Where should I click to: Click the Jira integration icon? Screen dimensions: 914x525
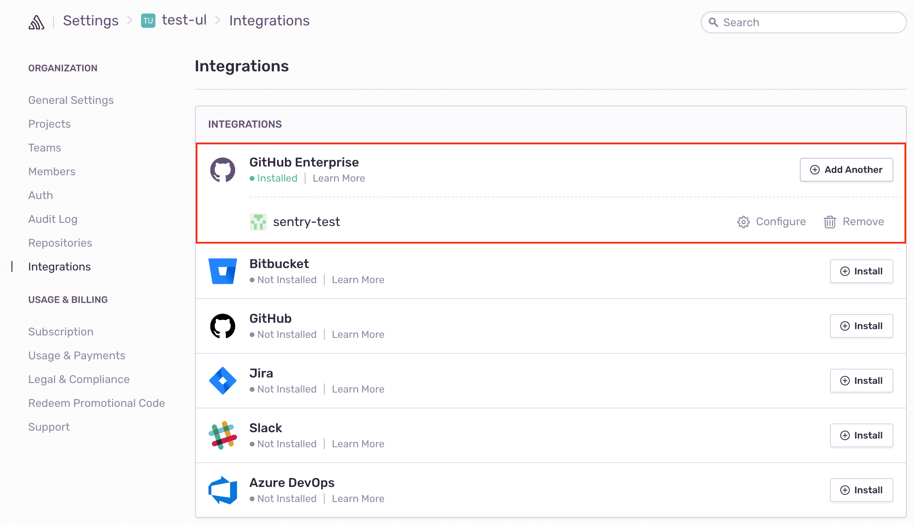point(223,380)
